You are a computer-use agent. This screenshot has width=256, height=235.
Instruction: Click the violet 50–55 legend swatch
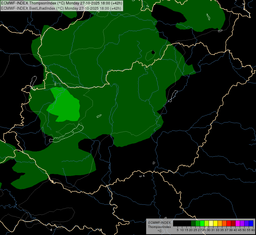pos(247,223)
